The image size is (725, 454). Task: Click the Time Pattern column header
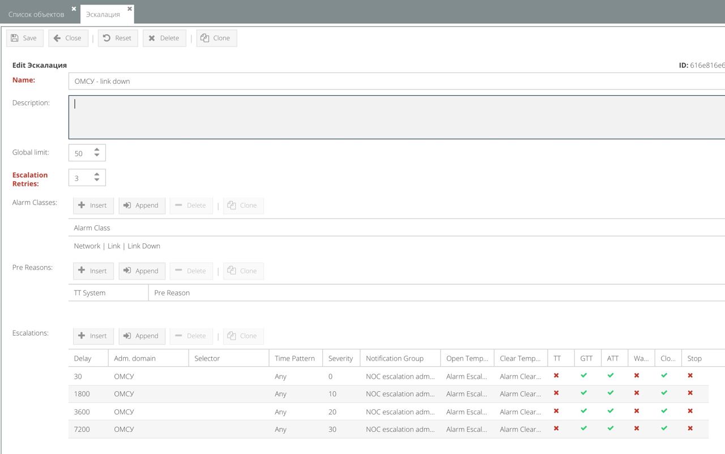tap(296, 358)
